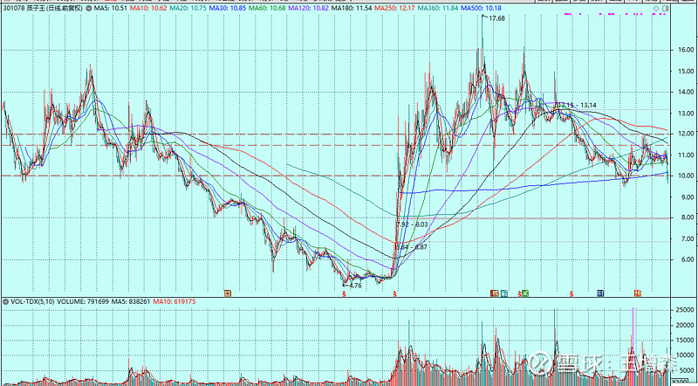This screenshot has height=386, width=698.
Task: Select the MA500: 10.18 indicator label
Action: pos(481,9)
